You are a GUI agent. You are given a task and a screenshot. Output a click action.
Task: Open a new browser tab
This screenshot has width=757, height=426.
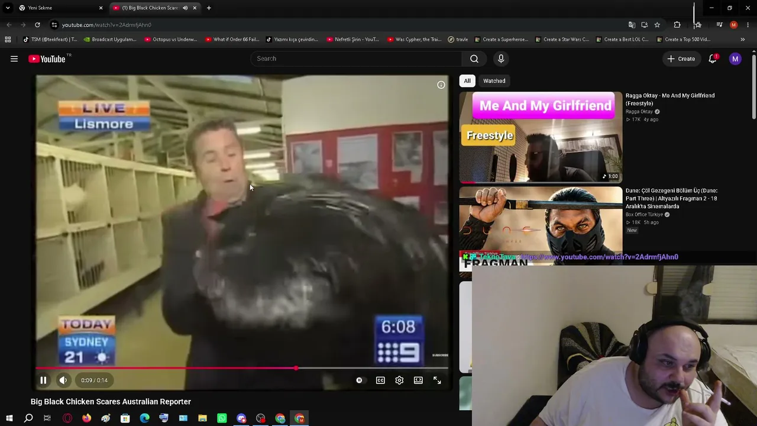tap(209, 8)
